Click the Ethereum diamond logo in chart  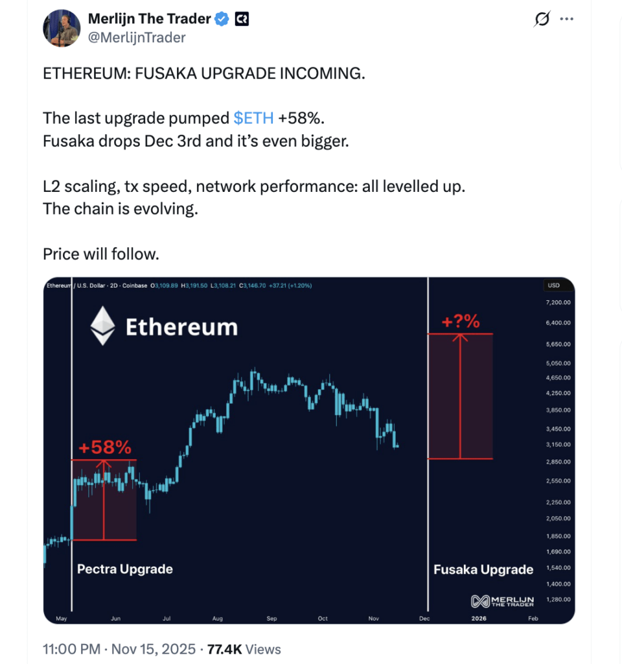(x=102, y=326)
